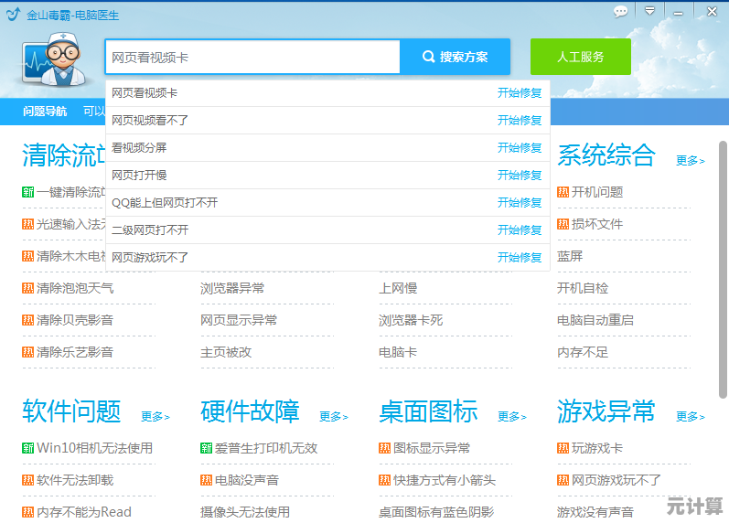Click the Kingsoft logo in the title bar
Image resolution: width=729 pixels, height=523 pixels.
click(13, 14)
